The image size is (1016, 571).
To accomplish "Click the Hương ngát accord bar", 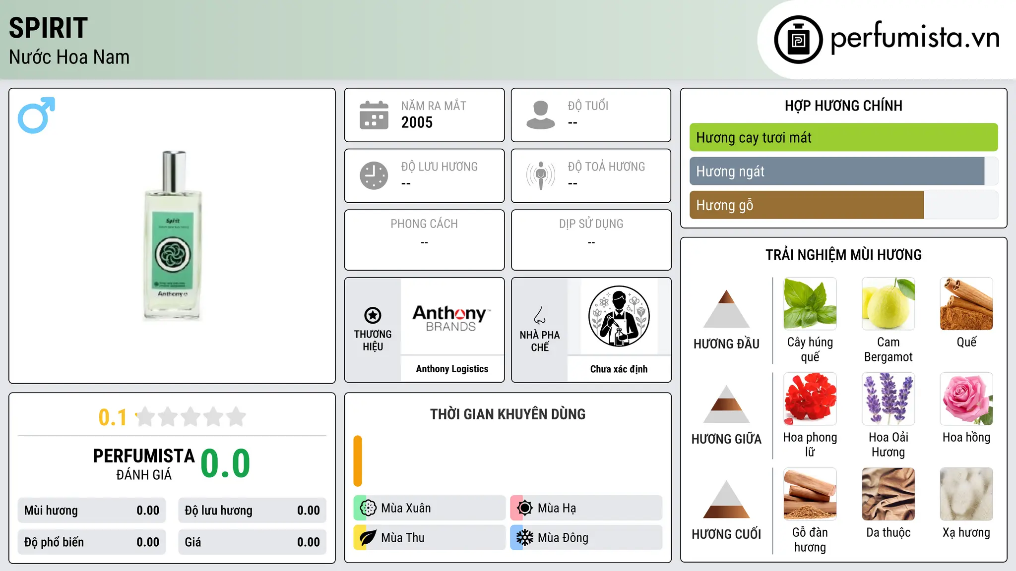I will coord(843,171).
